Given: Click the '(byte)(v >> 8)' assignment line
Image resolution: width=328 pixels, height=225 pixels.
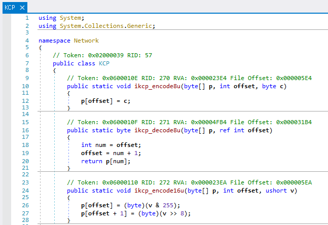Looking at the screenshot, I should pyautogui.click(x=136, y=213).
